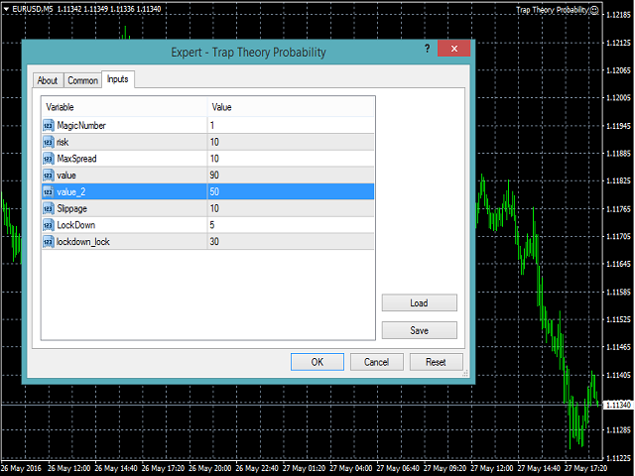Image resolution: width=635 pixels, height=476 pixels.
Task: Click the Load button
Action: pyautogui.click(x=419, y=302)
